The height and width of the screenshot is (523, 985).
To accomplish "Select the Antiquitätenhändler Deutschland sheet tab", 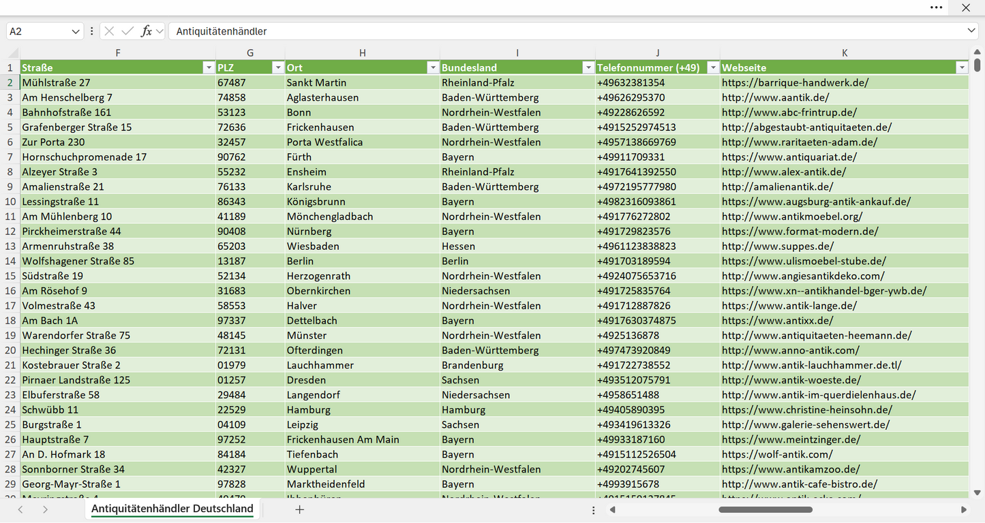I will 172,509.
